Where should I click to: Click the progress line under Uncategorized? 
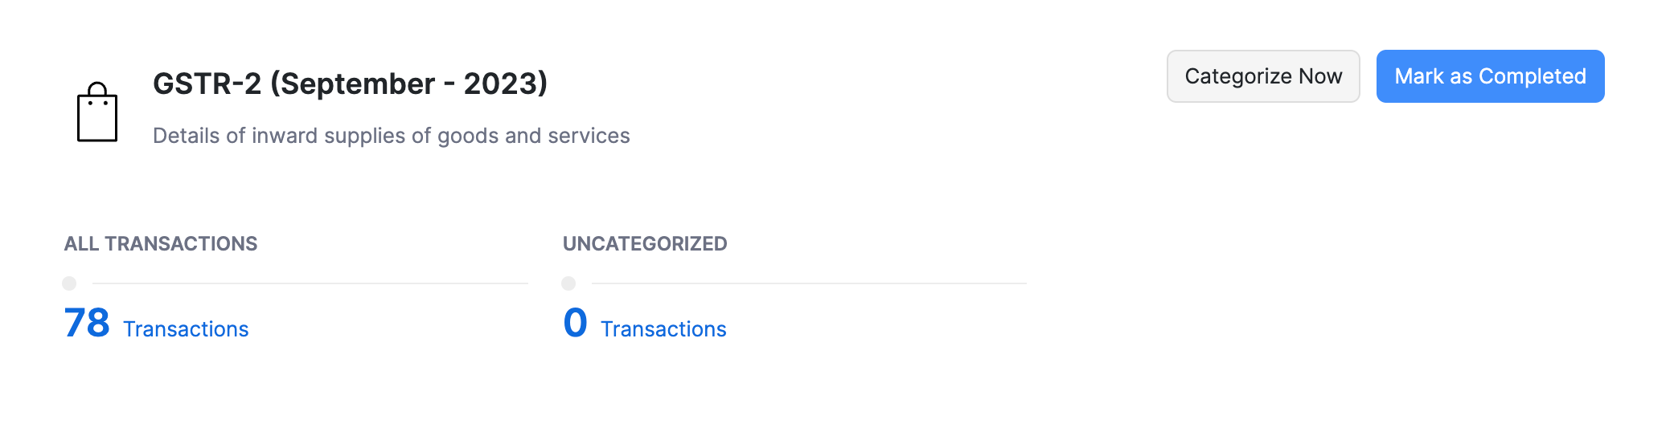click(808, 283)
